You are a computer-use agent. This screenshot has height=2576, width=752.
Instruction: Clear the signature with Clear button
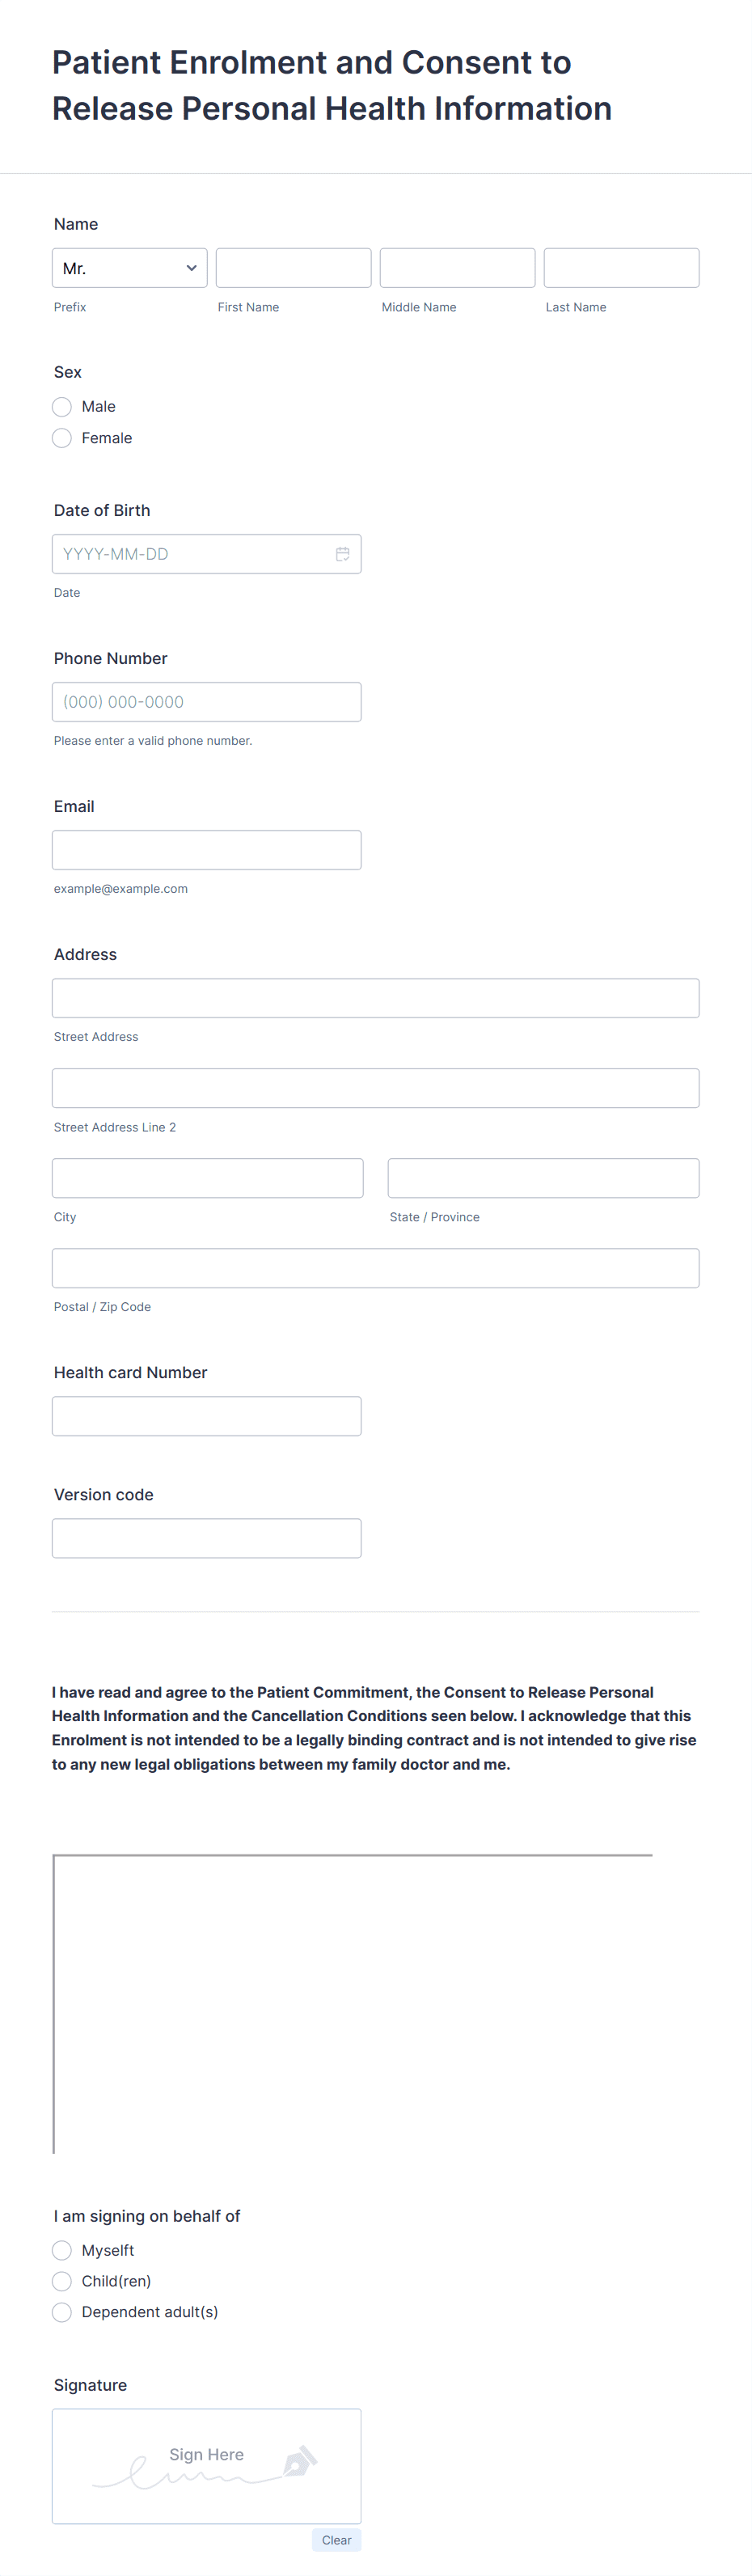[x=336, y=2540]
